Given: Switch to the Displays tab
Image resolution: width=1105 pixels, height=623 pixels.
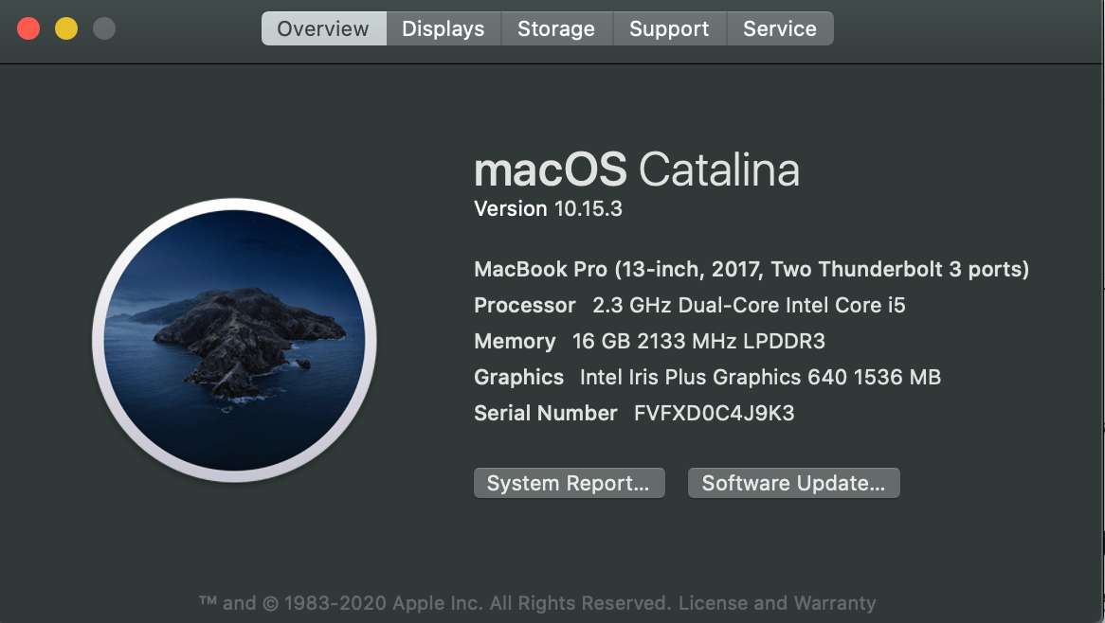Looking at the screenshot, I should tap(443, 28).
